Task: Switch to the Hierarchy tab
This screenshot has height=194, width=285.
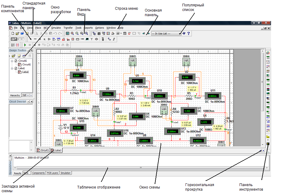Action: click(x=15, y=95)
